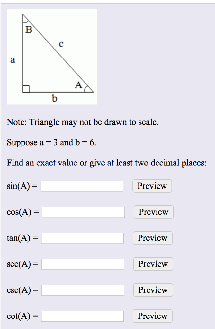Click the Preview button next to cos(A)
The height and width of the screenshot is (329, 215).
[x=153, y=212]
